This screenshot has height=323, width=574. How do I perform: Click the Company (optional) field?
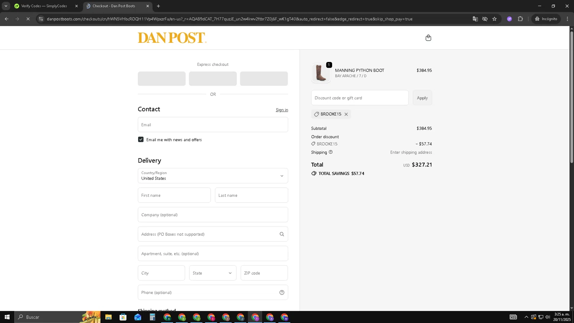[x=213, y=215]
